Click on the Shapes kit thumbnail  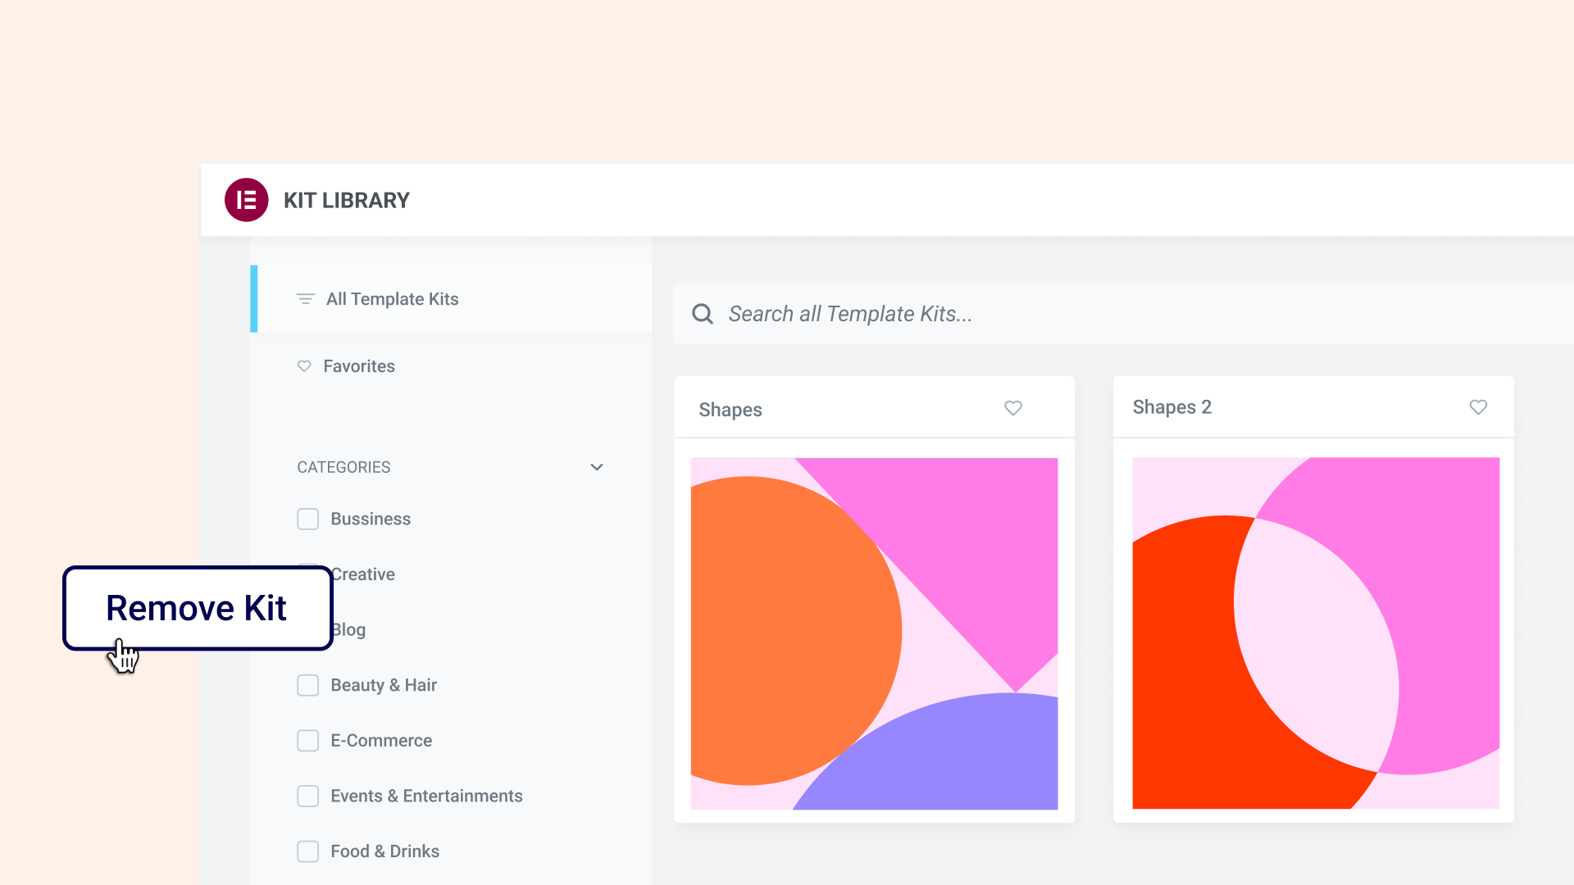click(x=873, y=633)
